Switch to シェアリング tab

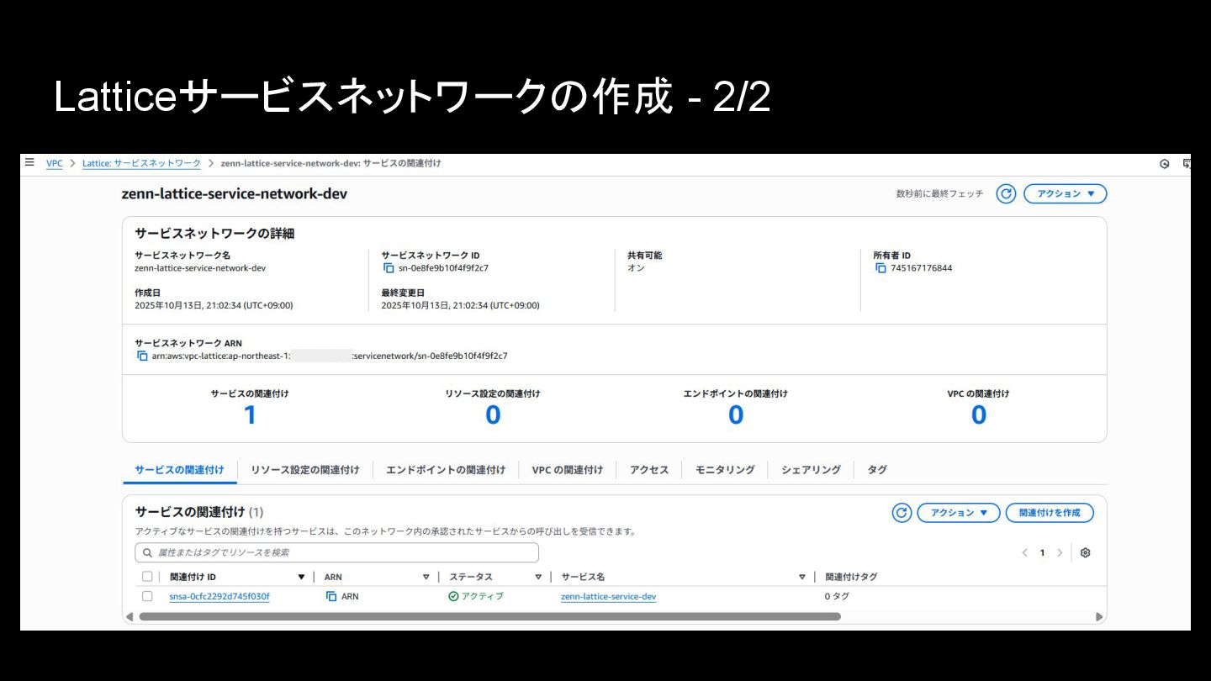(811, 470)
